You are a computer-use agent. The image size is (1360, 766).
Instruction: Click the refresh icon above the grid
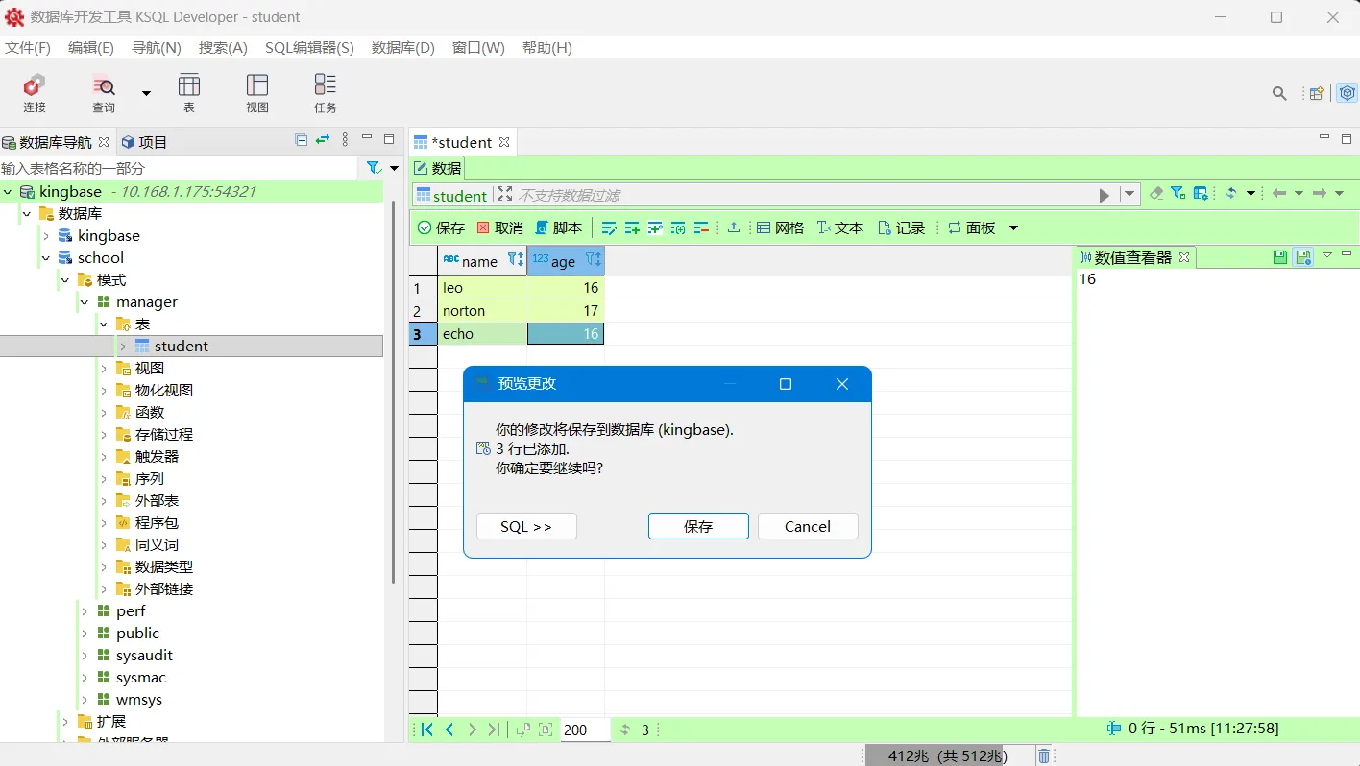[x=1232, y=192]
